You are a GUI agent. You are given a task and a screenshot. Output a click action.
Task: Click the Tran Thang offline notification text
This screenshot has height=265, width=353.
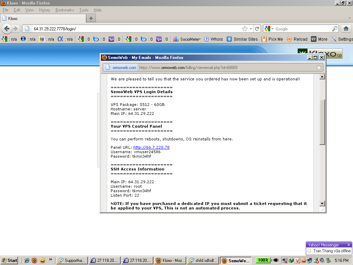pyautogui.click(x=332, y=251)
